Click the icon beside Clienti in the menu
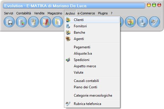This screenshot has width=164, height=109. pyautogui.click(x=68, y=20)
